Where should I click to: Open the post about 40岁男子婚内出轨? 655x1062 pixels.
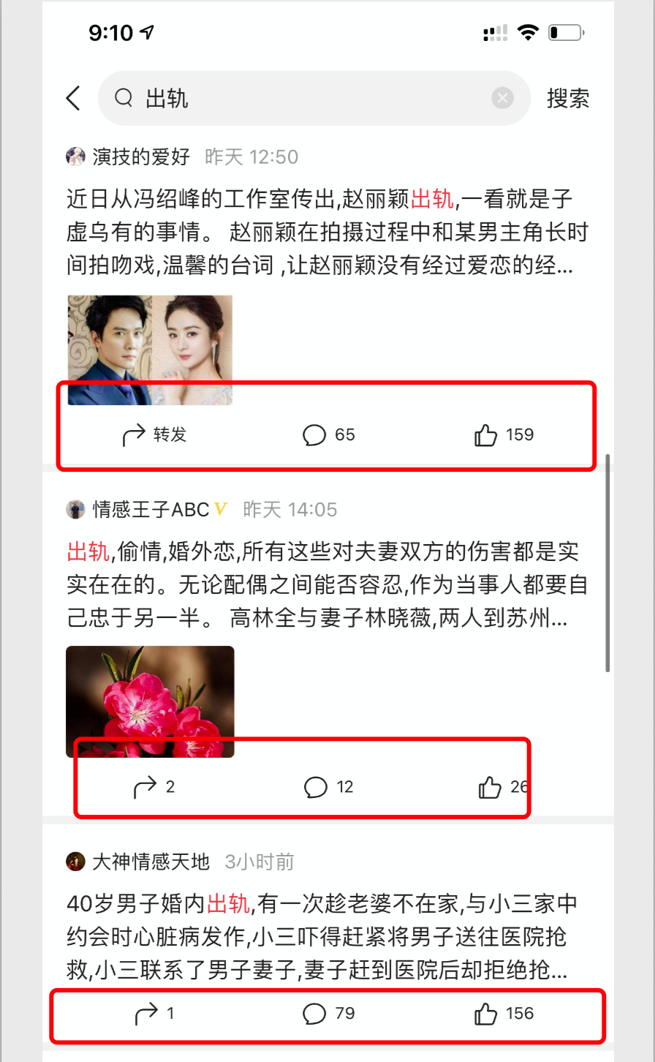tap(322, 938)
